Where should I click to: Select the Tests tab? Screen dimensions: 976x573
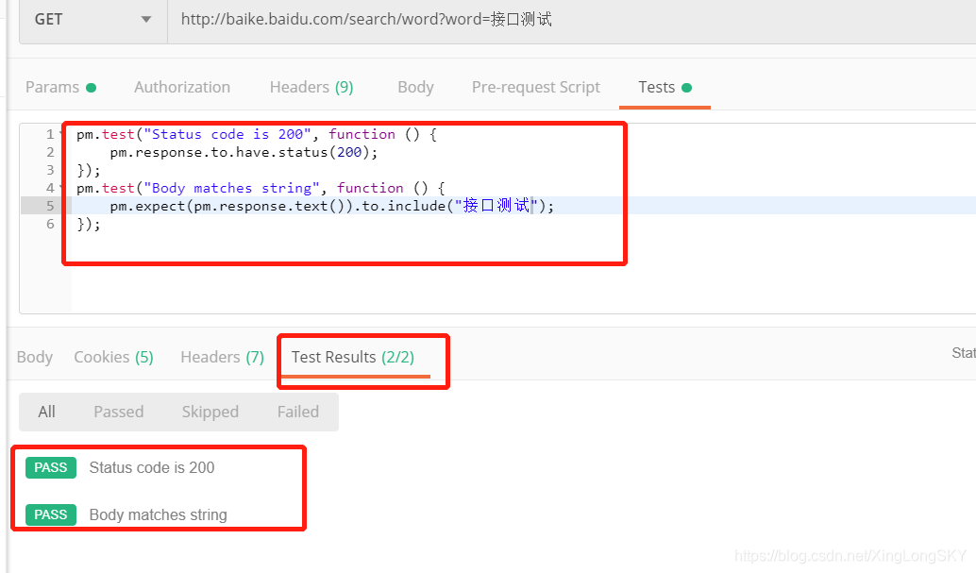coord(665,87)
